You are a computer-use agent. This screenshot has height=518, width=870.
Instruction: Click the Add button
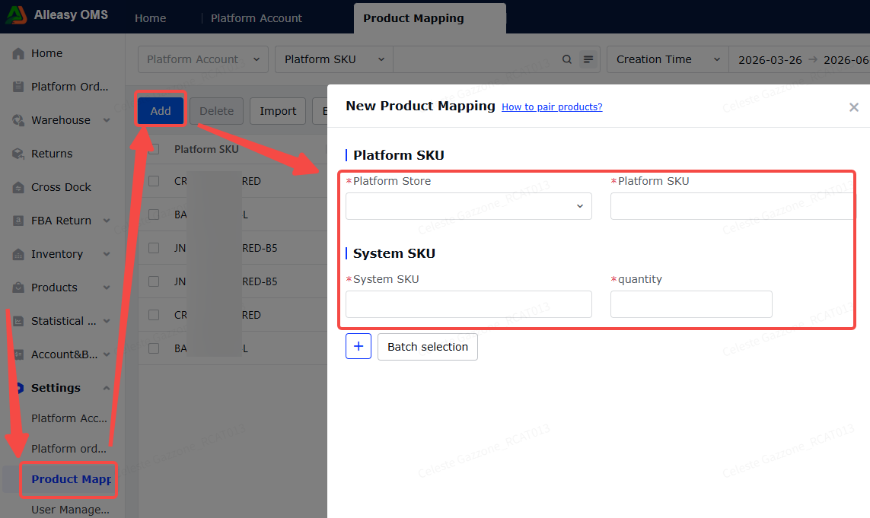(x=161, y=111)
